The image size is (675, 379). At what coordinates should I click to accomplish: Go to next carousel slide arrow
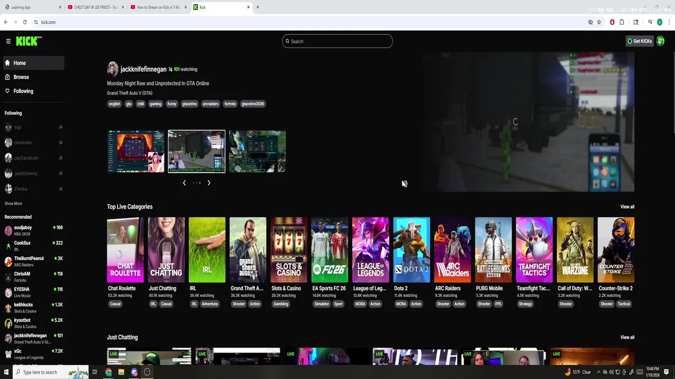pyautogui.click(x=209, y=183)
